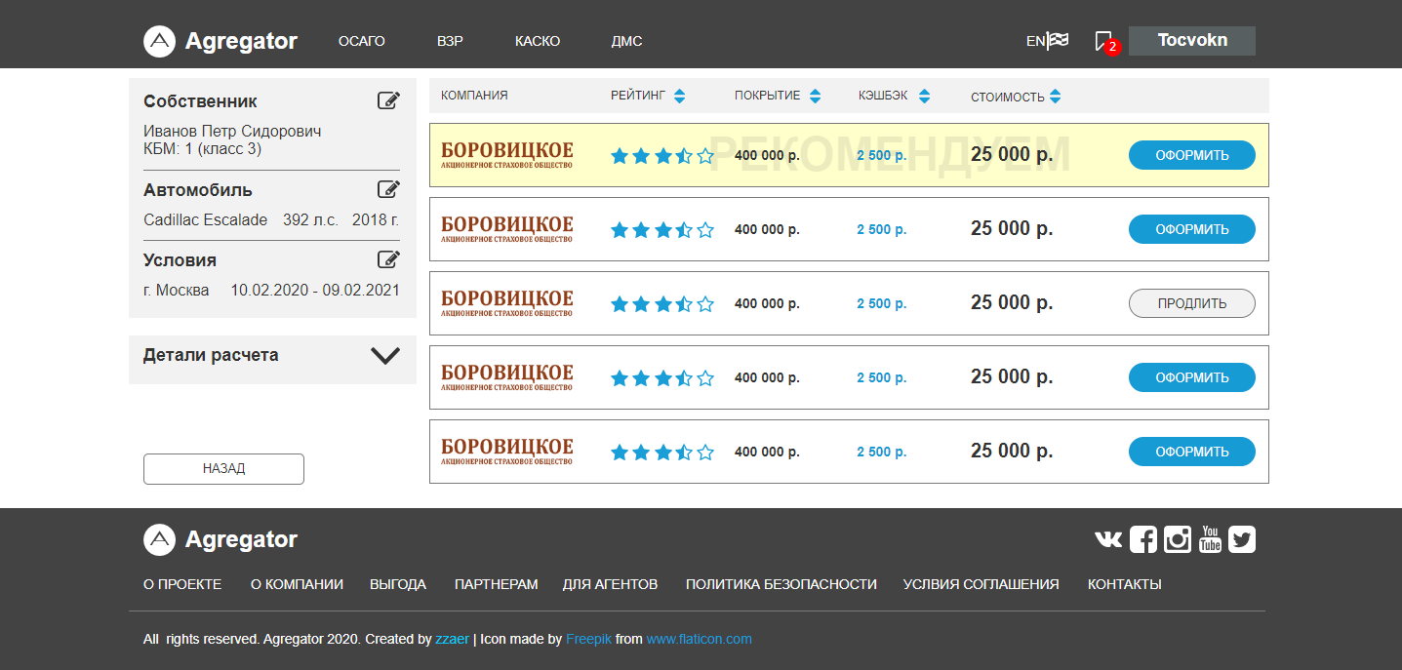
Task: Click the YouTube icon in footer
Action: tap(1210, 539)
